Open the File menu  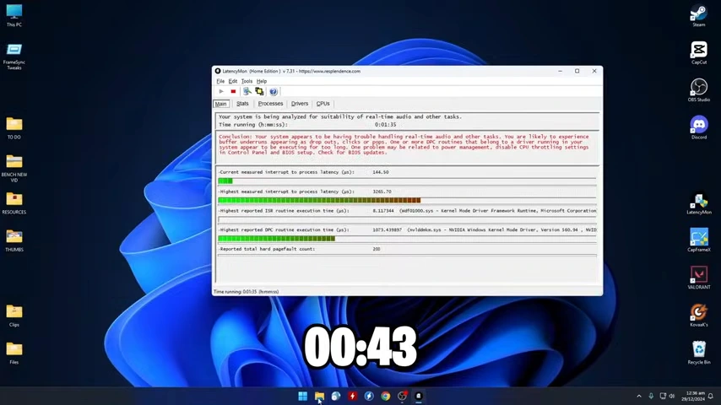220,81
